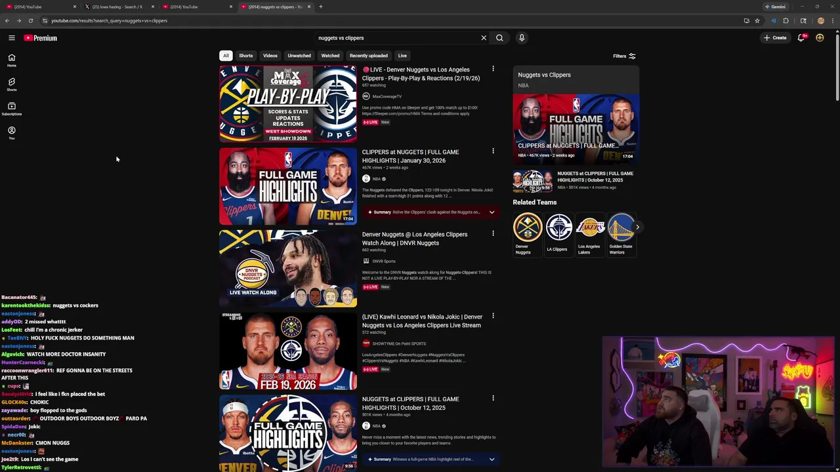The width and height of the screenshot is (840, 472).
Task: Open the Gemini button in the browser
Action: coord(775,7)
